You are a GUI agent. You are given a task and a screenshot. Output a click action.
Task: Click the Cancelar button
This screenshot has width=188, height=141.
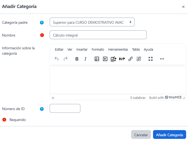click(x=141, y=135)
